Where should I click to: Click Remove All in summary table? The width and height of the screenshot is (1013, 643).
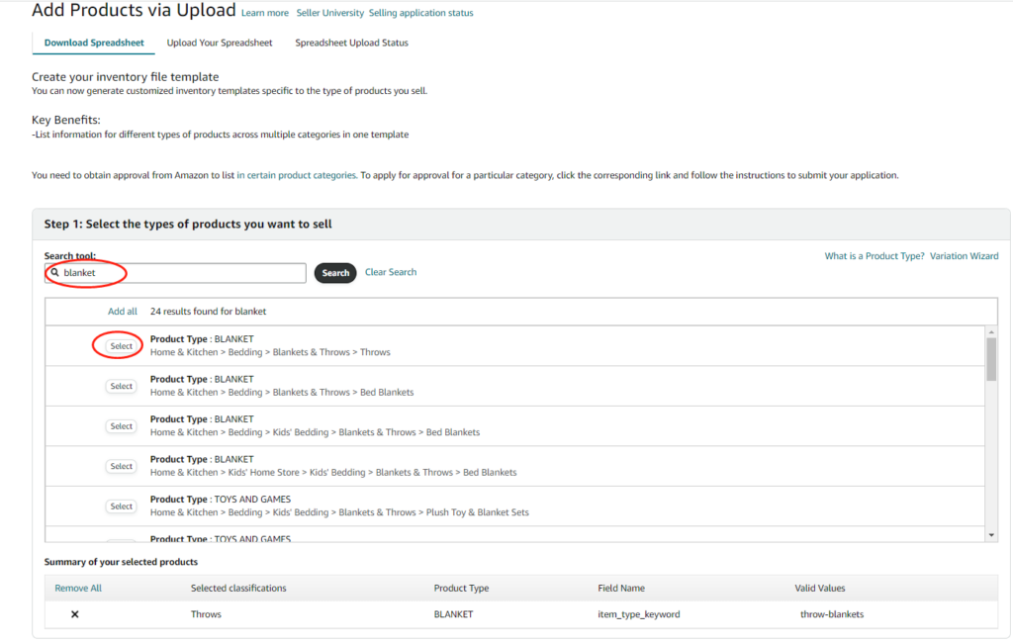click(78, 588)
